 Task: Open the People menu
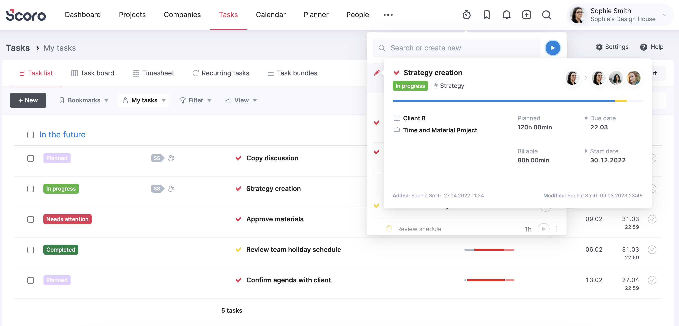tap(357, 15)
